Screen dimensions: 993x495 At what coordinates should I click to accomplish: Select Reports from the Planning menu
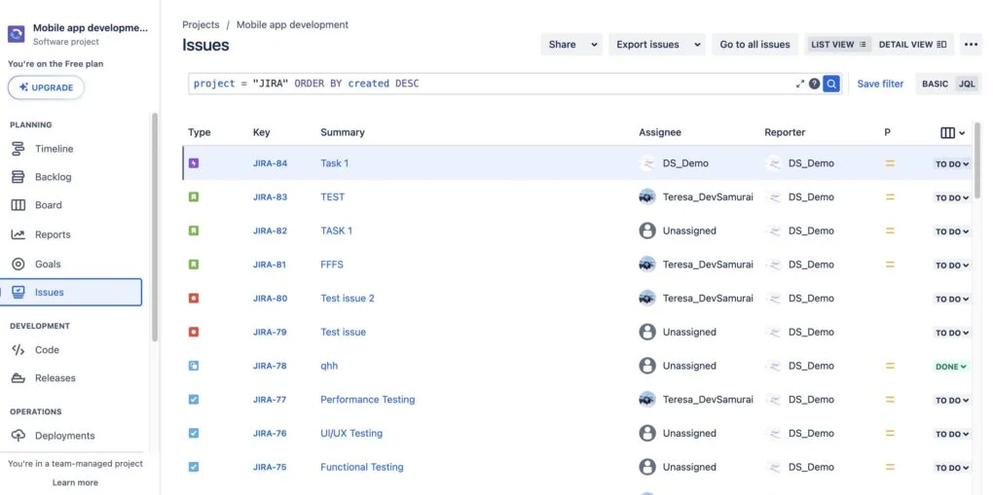[x=52, y=234]
